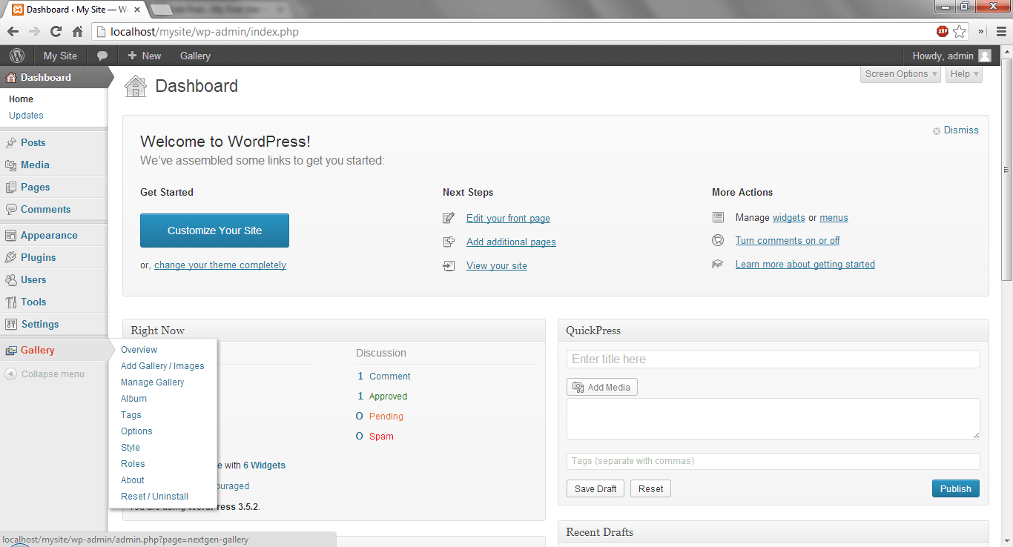This screenshot has width=1013, height=547.
Task: Select Manage Gallery from Gallery submenu
Action: [x=152, y=382]
